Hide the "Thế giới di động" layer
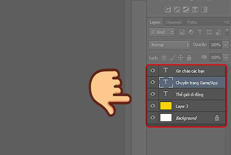The width and height of the screenshot is (231, 155). pos(153,94)
